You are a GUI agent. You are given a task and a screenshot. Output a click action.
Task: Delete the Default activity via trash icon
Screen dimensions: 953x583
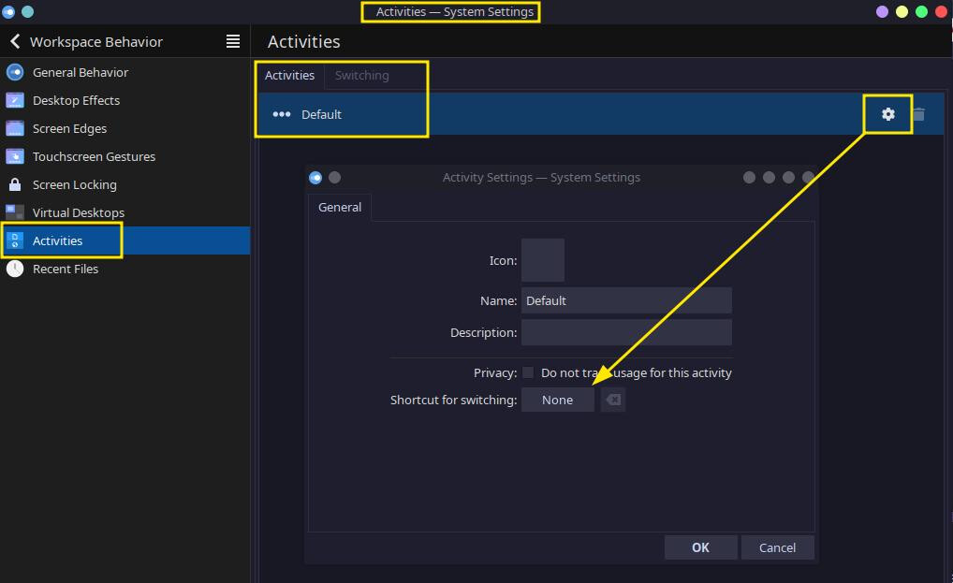919,113
